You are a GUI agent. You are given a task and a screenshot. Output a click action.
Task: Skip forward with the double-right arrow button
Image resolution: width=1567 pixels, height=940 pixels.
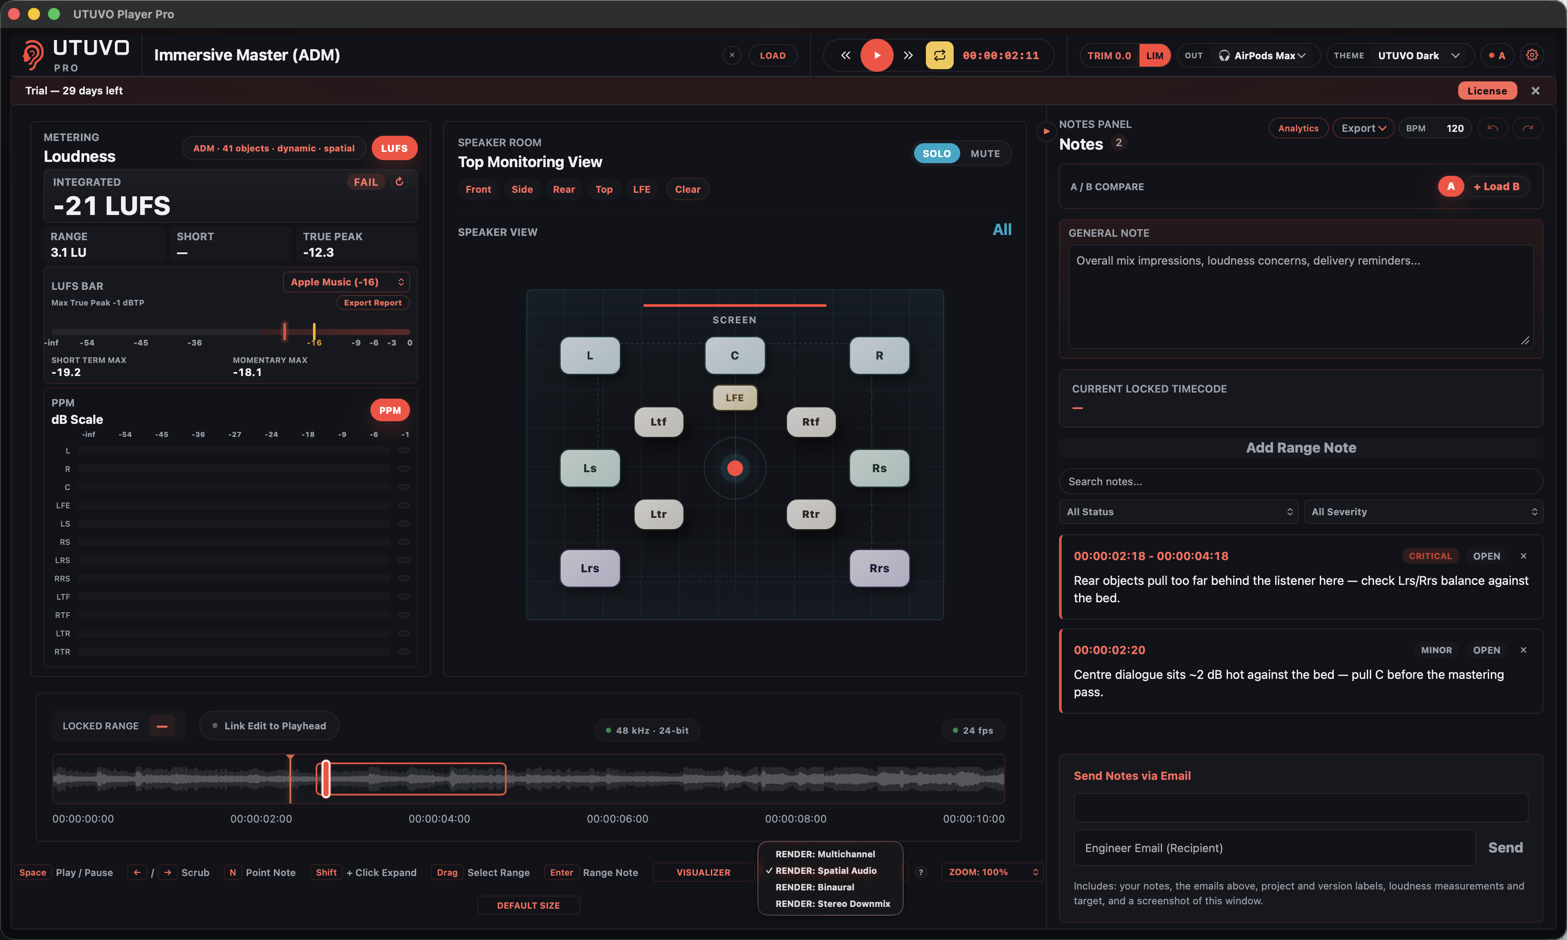(908, 55)
